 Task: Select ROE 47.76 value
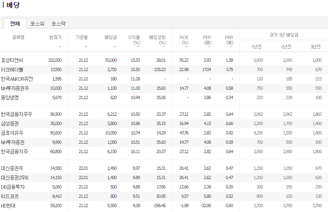tap(184, 133)
